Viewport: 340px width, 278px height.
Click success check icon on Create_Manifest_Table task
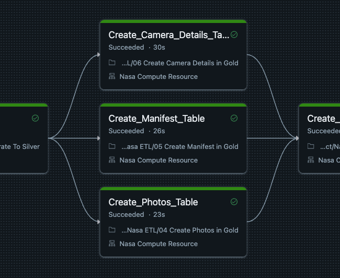pos(234,118)
